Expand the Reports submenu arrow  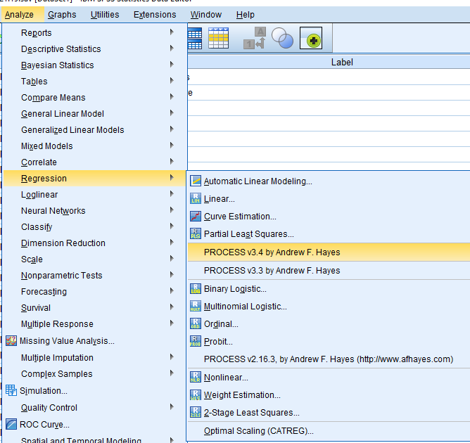point(172,32)
